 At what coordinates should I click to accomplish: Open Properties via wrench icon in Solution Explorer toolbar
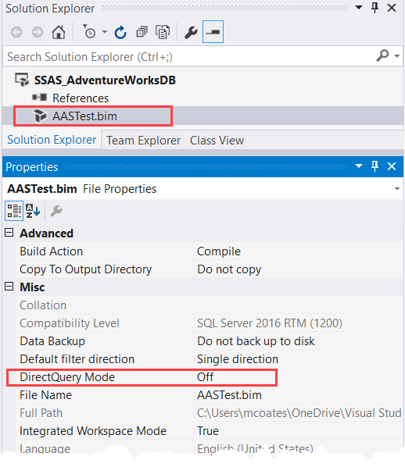pos(191,32)
